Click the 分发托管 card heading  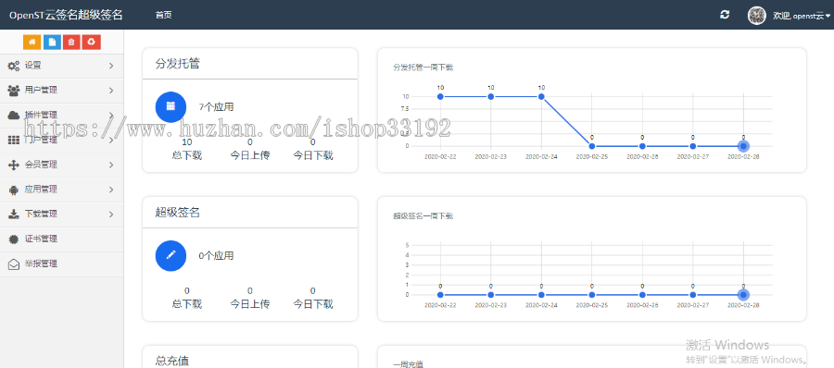point(178,64)
